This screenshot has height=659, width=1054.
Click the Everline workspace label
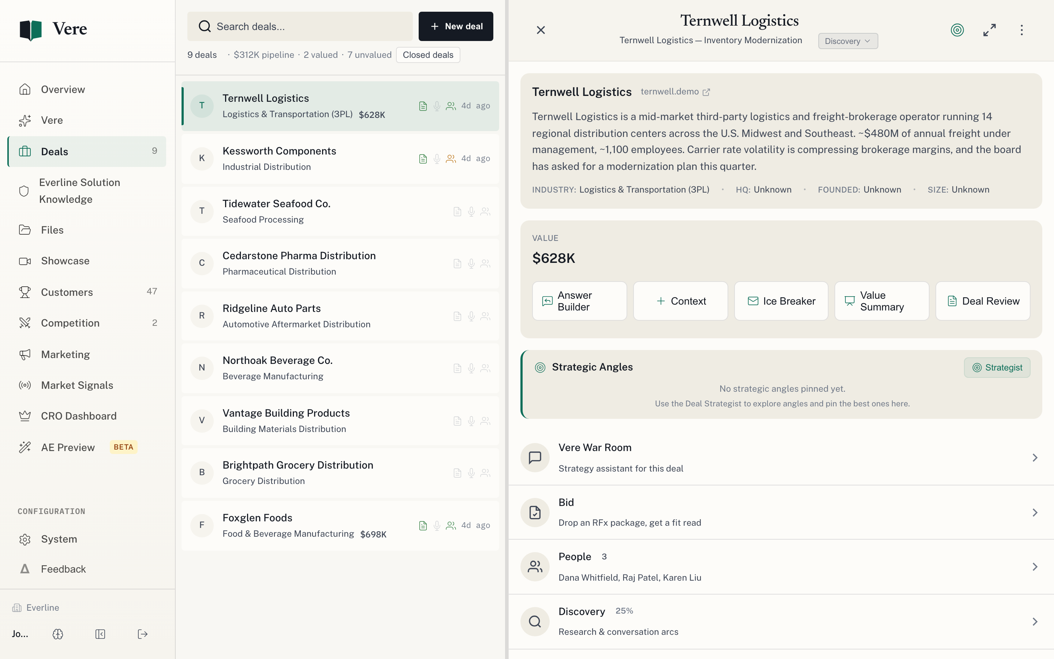click(x=43, y=608)
